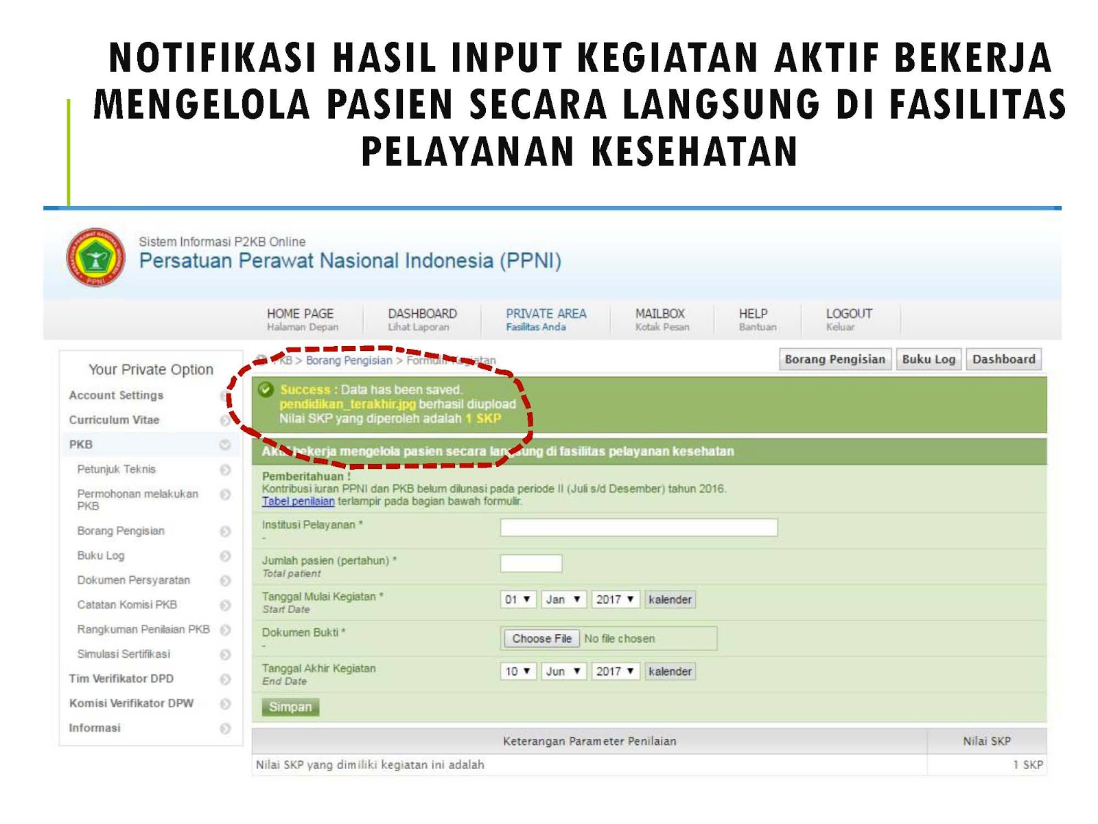
Task: Click arrow icon beside Simulasi Sertifikasi
Action: pos(225,654)
